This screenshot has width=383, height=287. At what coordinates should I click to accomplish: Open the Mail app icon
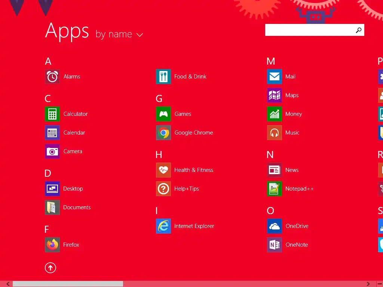pos(275,77)
